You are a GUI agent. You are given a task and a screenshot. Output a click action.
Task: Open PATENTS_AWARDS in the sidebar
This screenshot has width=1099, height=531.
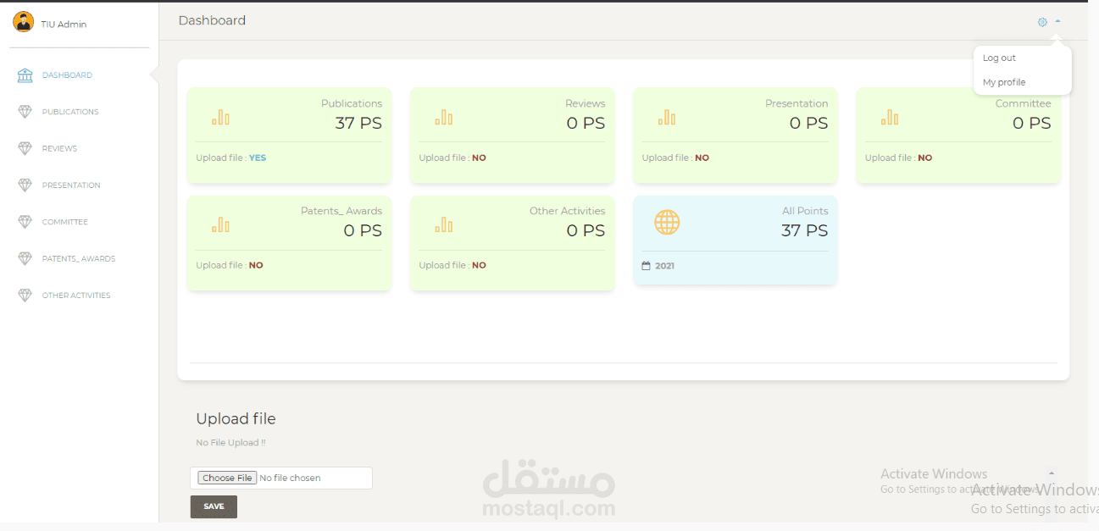pyautogui.click(x=79, y=258)
